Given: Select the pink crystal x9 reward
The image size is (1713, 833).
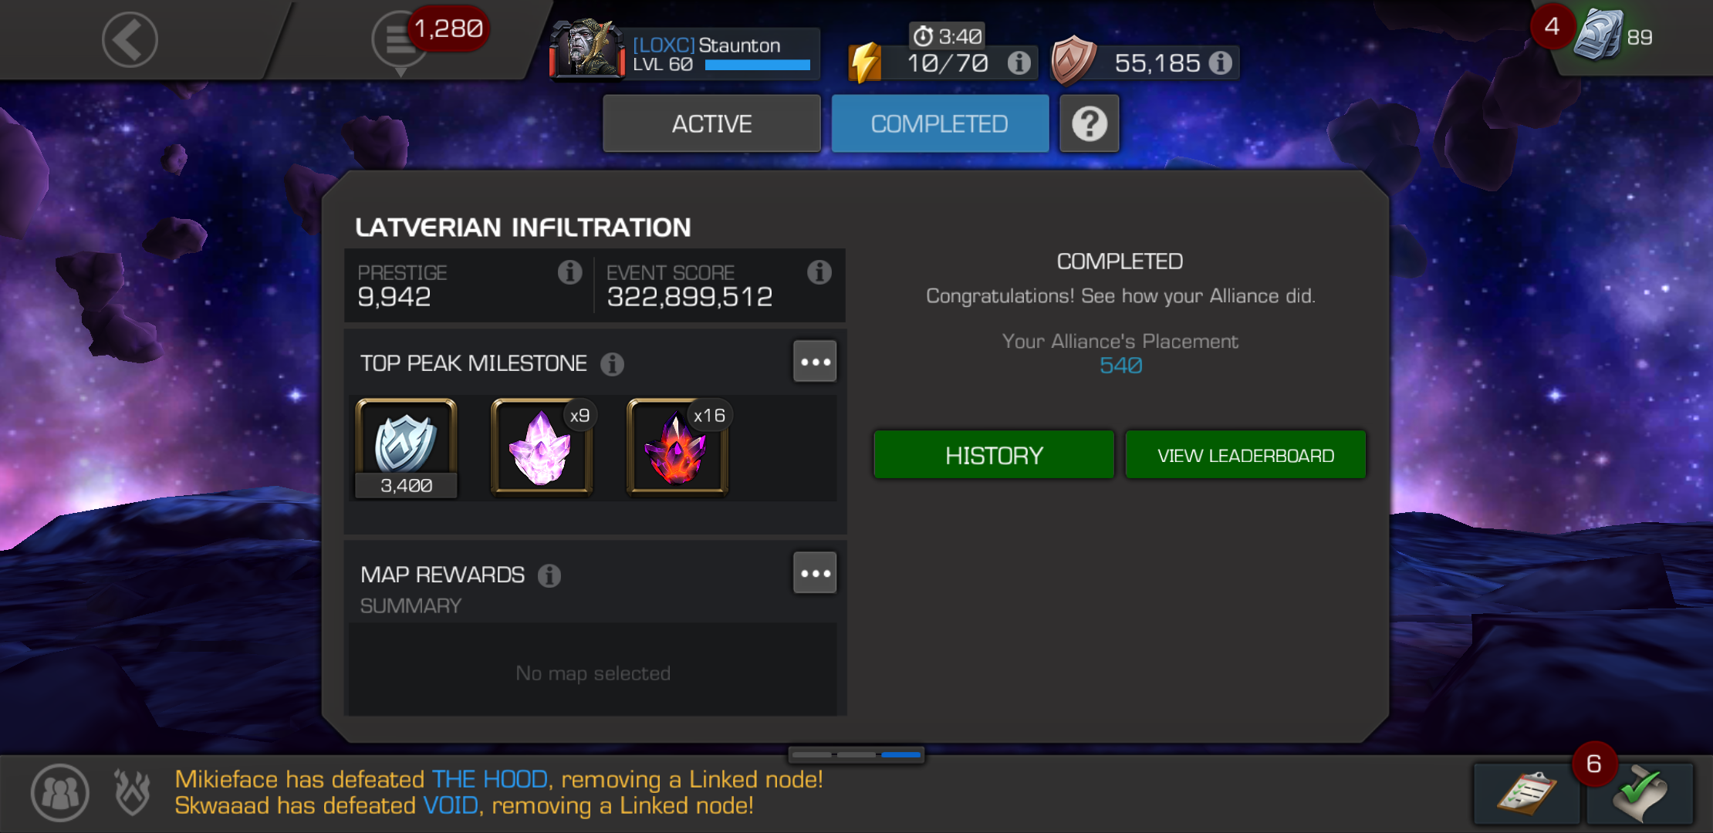Looking at the screenshot, I should tap(542, 447).
